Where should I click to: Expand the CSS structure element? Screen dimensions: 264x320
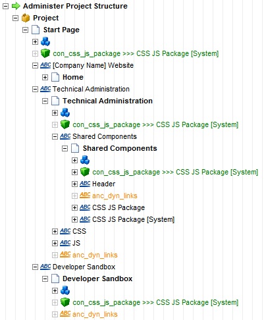[x=55, y=231]
